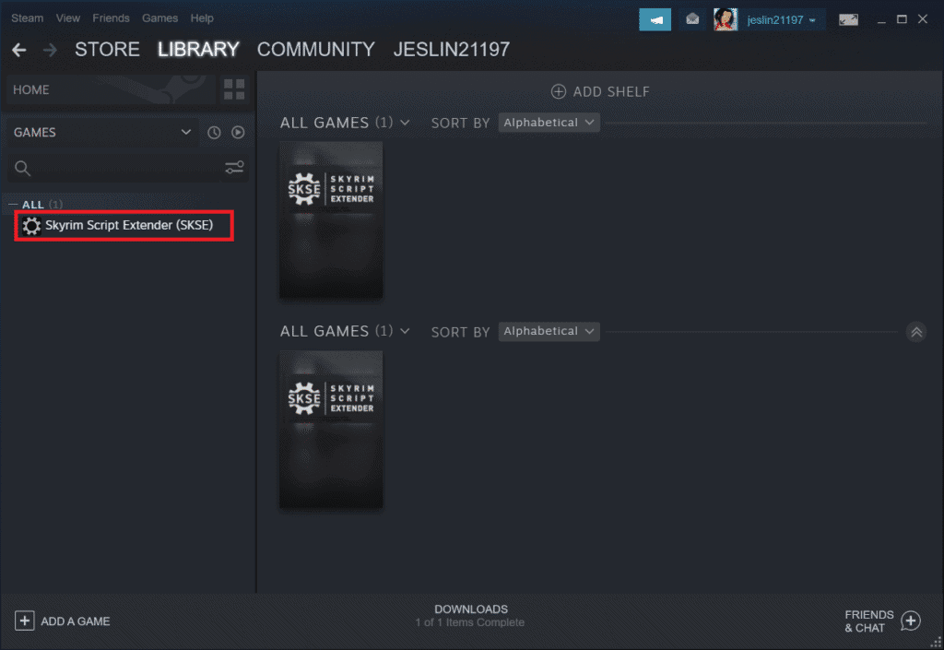Open the DOWNLOADS status link
The height and width of the screenshot is (650, 944).
[x=471, y=609]
